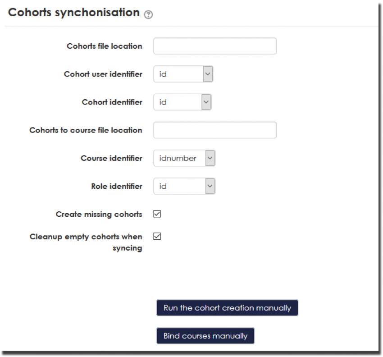383x357 pixels.
Task: Click the Cohorts file location label
Action: [x=105, y=46]
